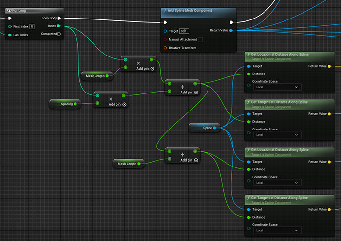Select the upper Get Location at Distance Along Spline header

coord(289,56)
